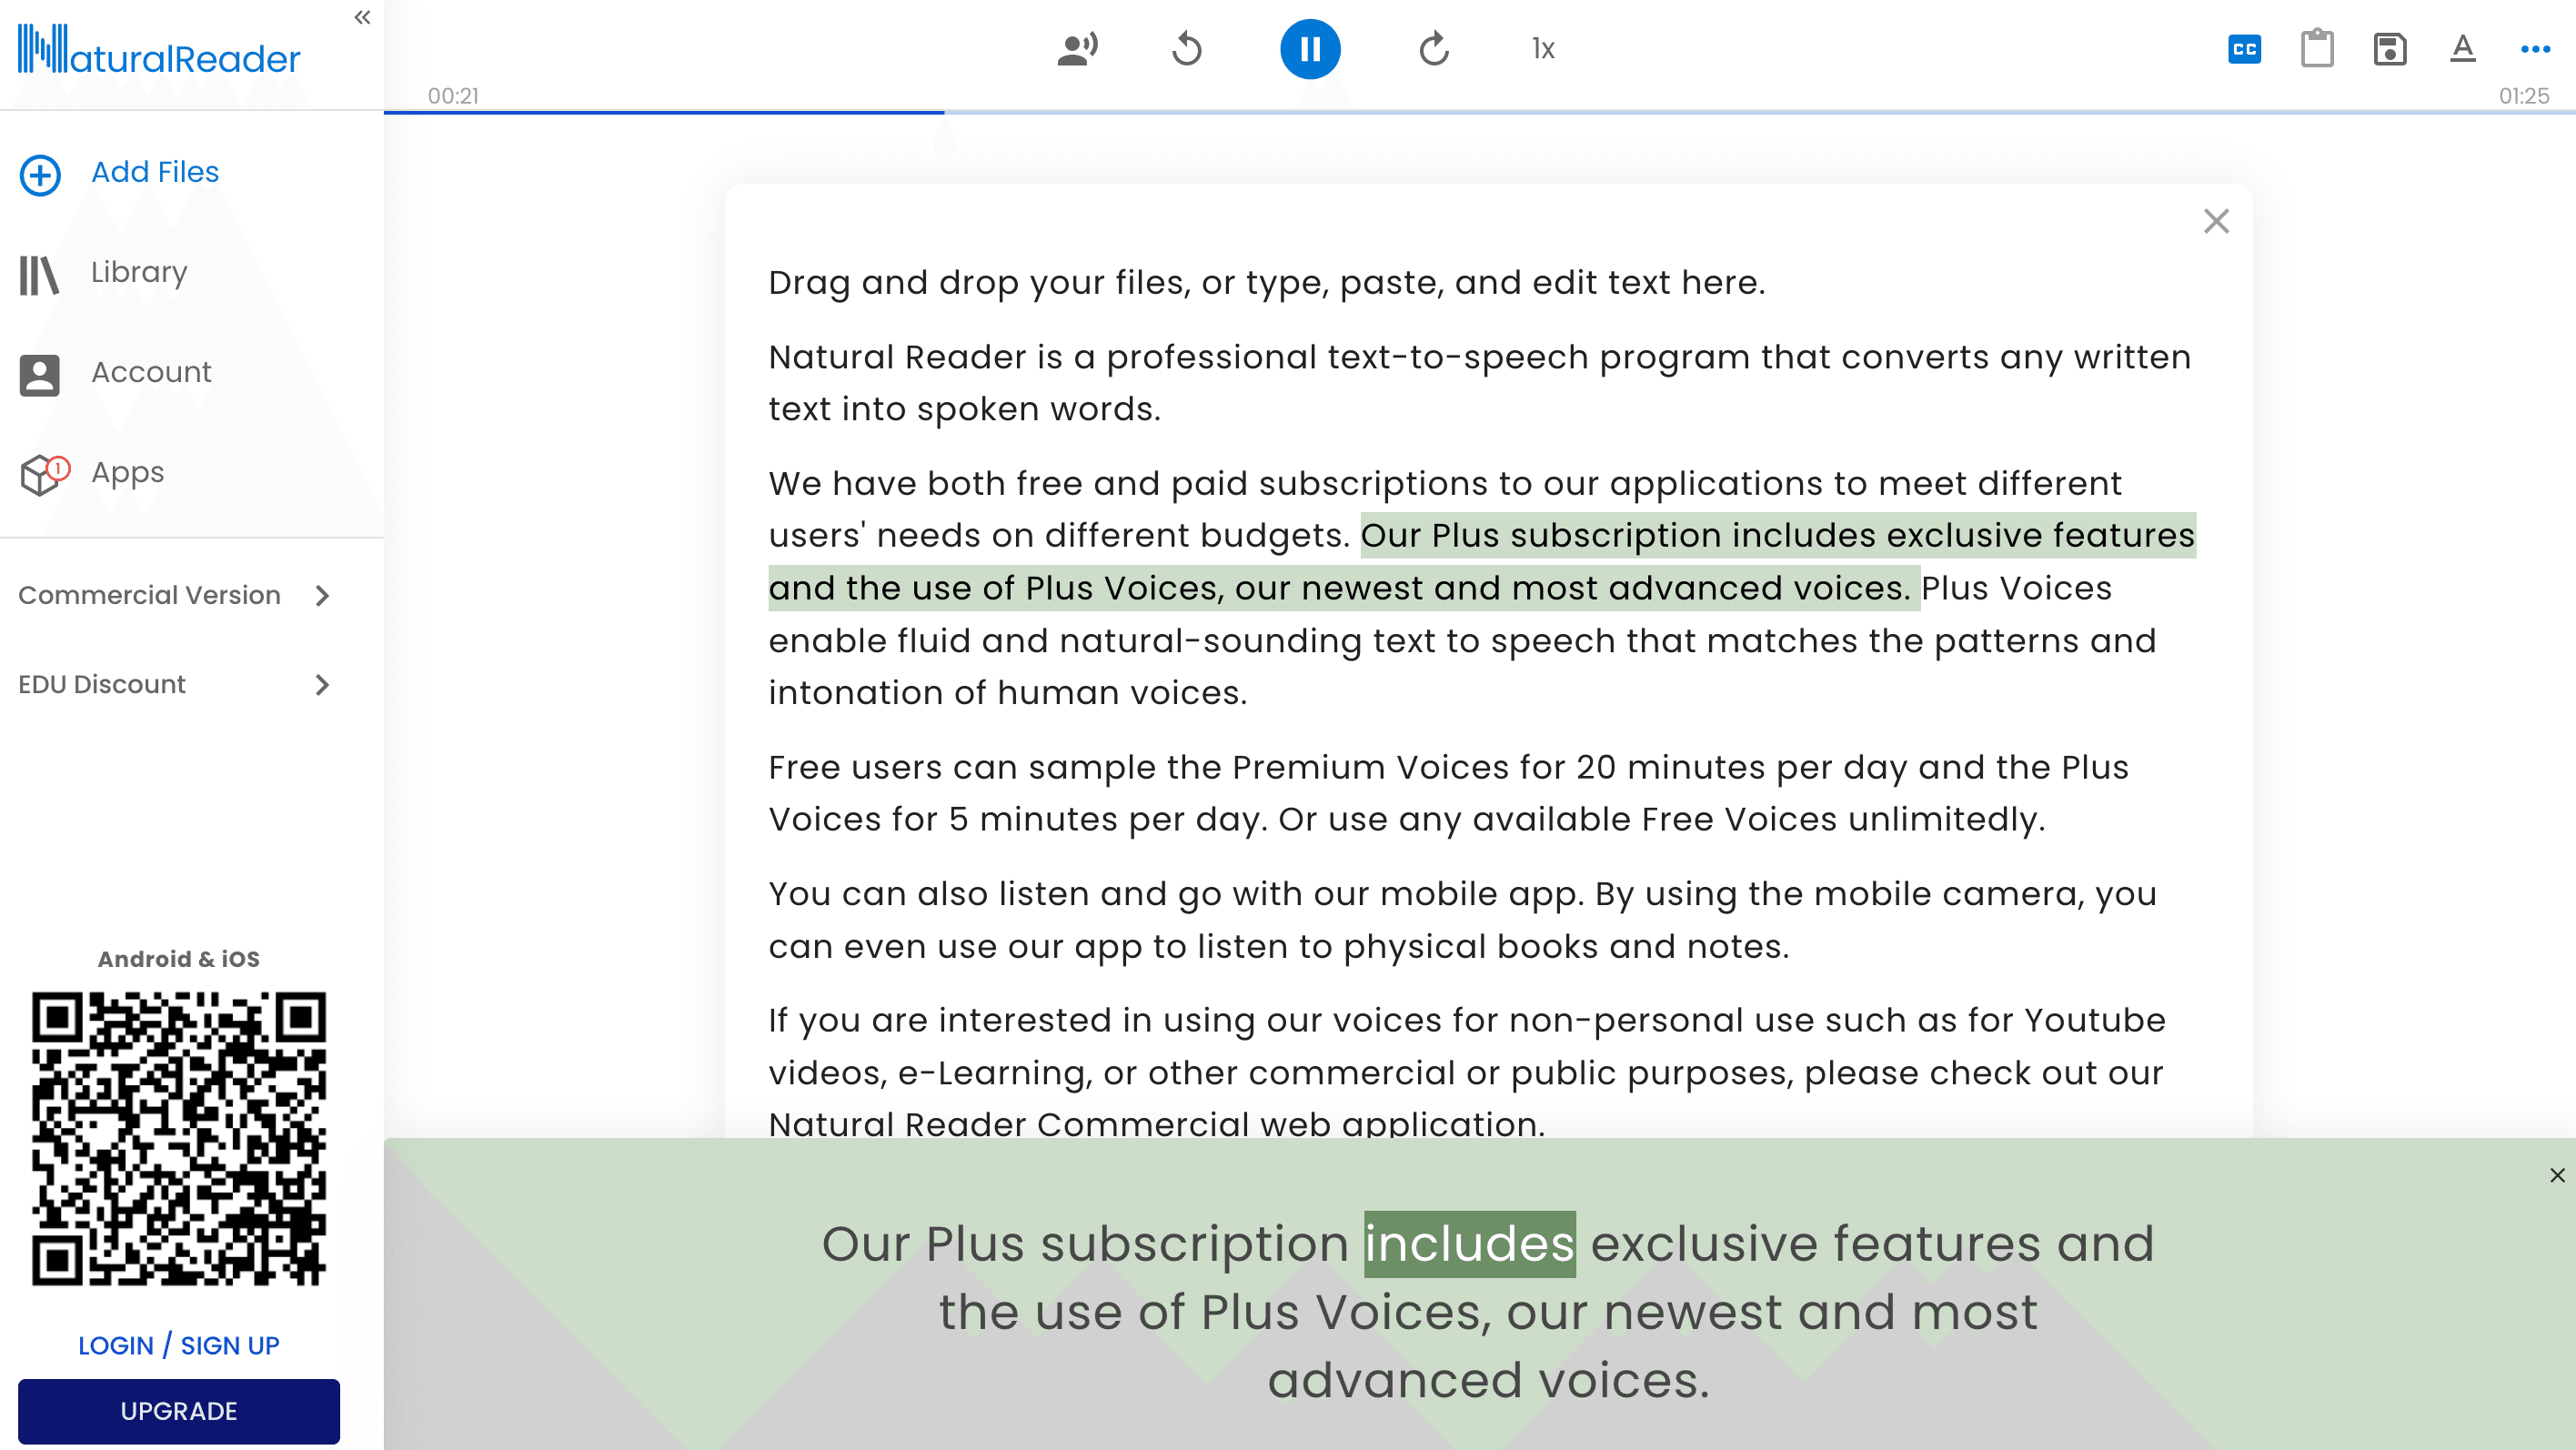Go to the Account menu item

(x=150, y=372)
